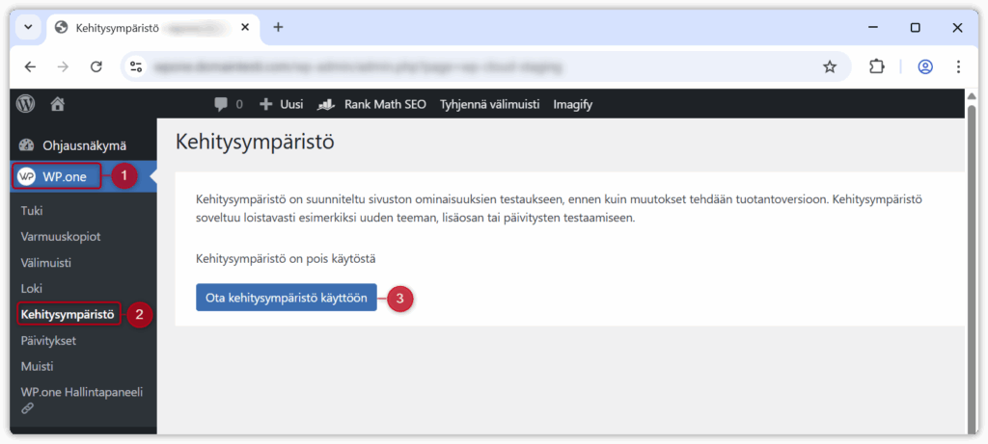
Task: Click the browser reload button
Action: [96, 66]
